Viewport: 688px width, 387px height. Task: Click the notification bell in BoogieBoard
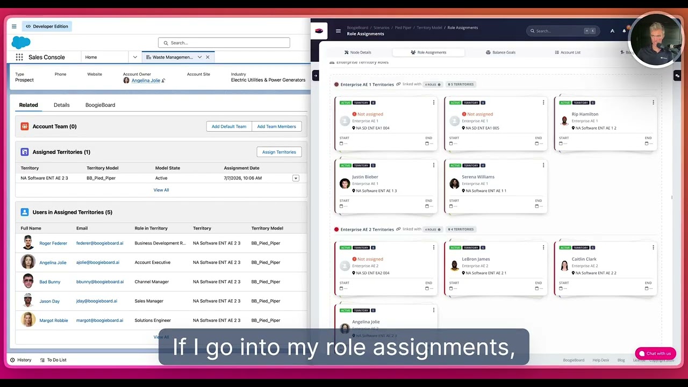tap(624, 31)
